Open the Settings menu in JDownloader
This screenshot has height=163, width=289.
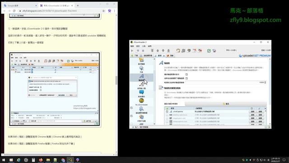pyautogui.click(x=138, y=46)
